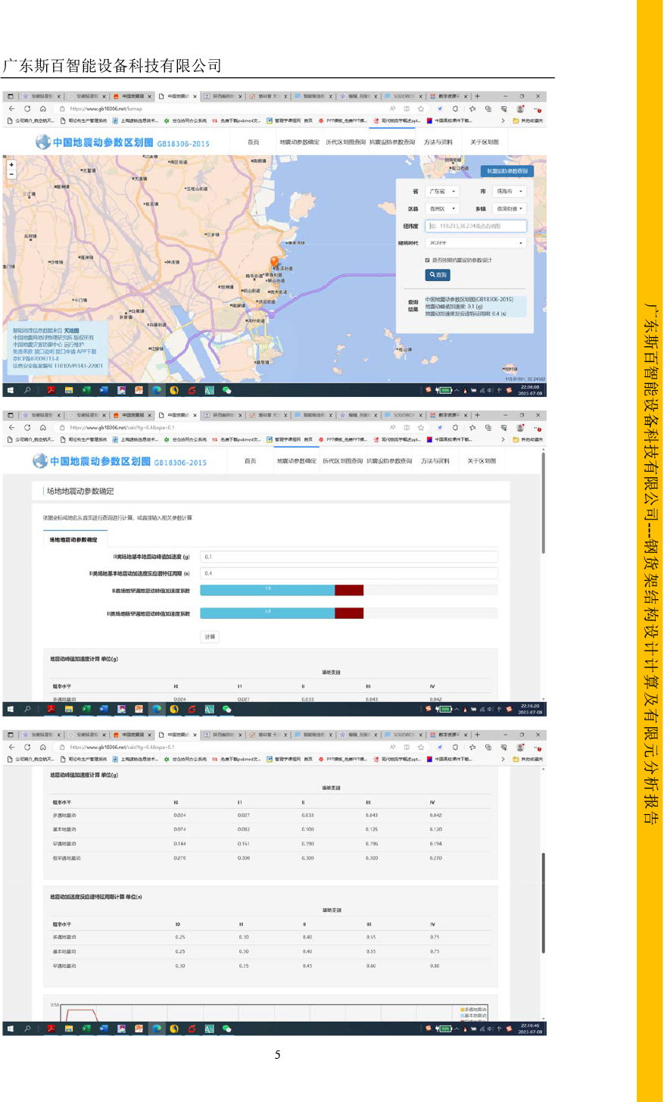Open the 市 dropdown showing 珠海市
Image resolution: width=664 pixels, height=1102 pixels.
[x=508, y=191]
